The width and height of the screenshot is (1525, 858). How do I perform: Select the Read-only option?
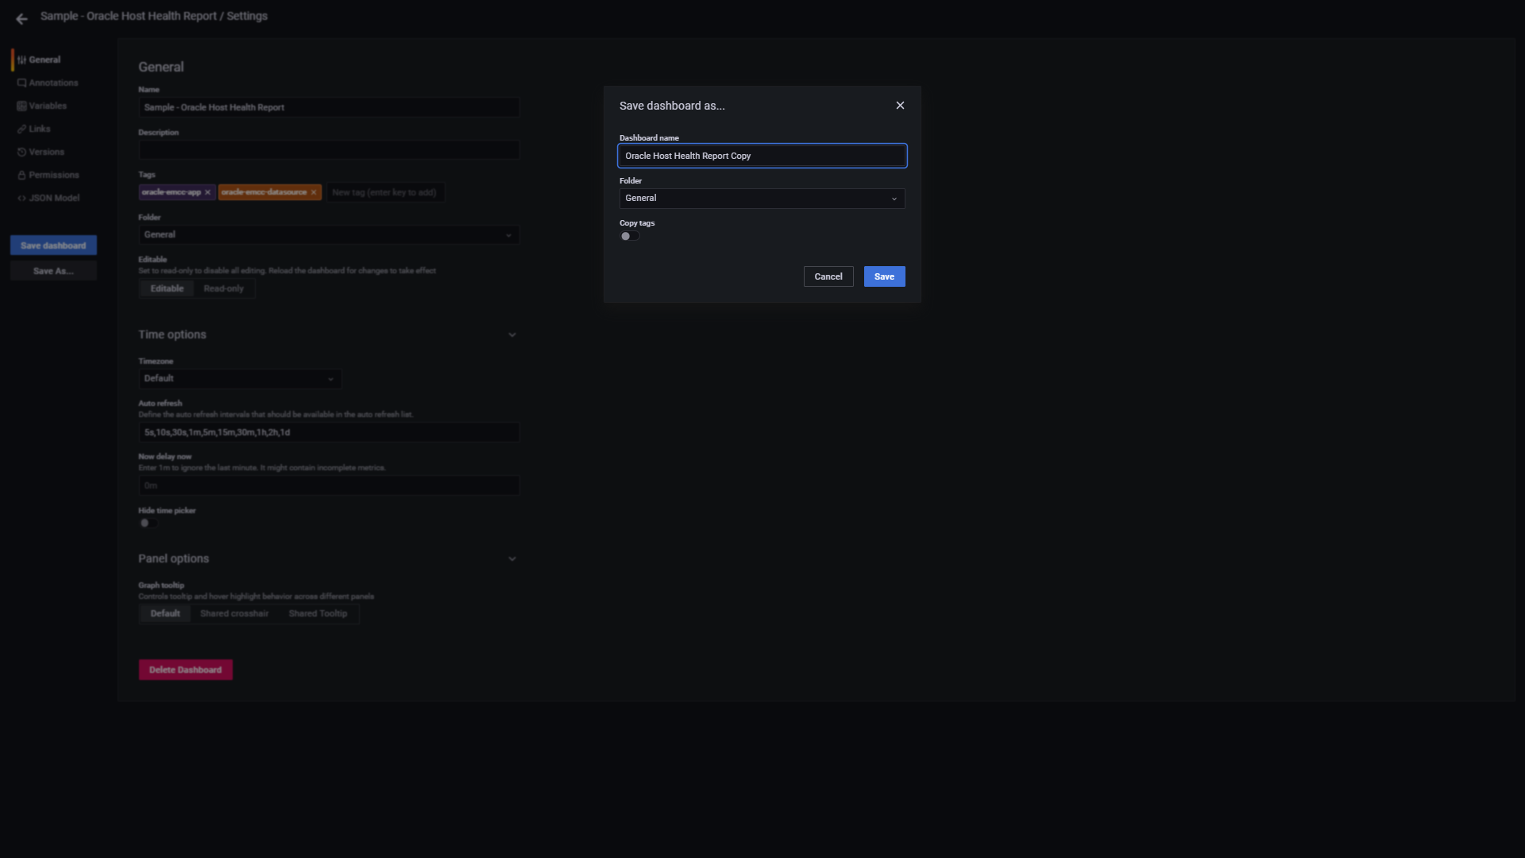tap(223, 288)
